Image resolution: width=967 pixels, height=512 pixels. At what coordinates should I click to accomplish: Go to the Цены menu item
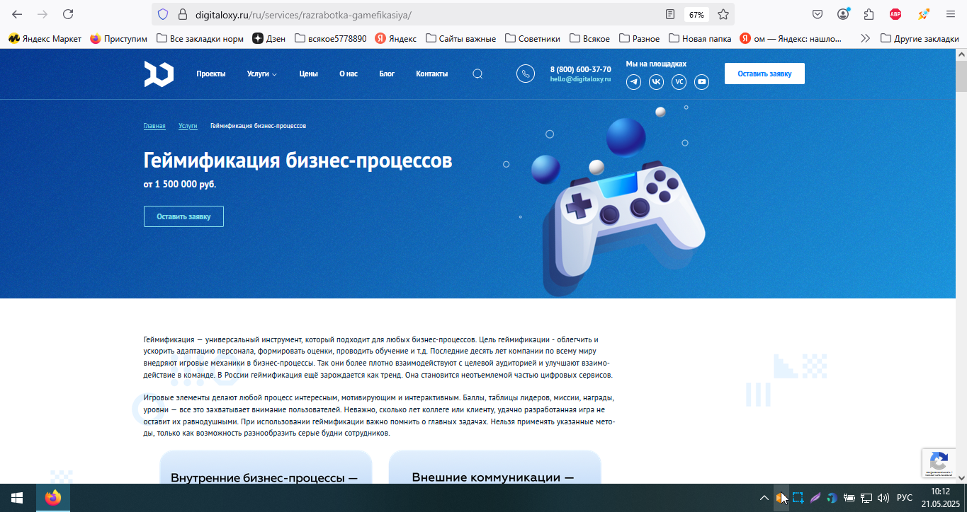coord(308,74)
